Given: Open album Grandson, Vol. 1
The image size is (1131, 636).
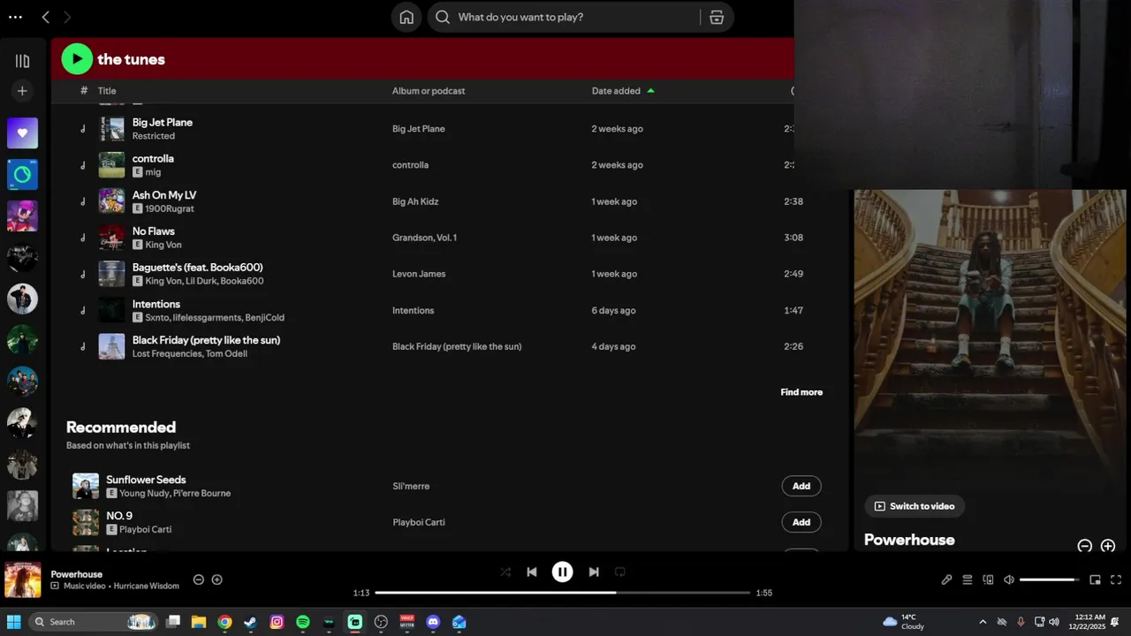Looking at the screenshot, I should pyautogui.click(x=424, y=238).
